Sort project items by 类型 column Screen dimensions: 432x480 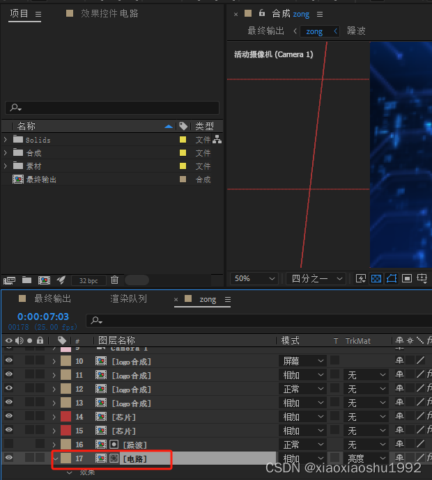pos(204,126)
